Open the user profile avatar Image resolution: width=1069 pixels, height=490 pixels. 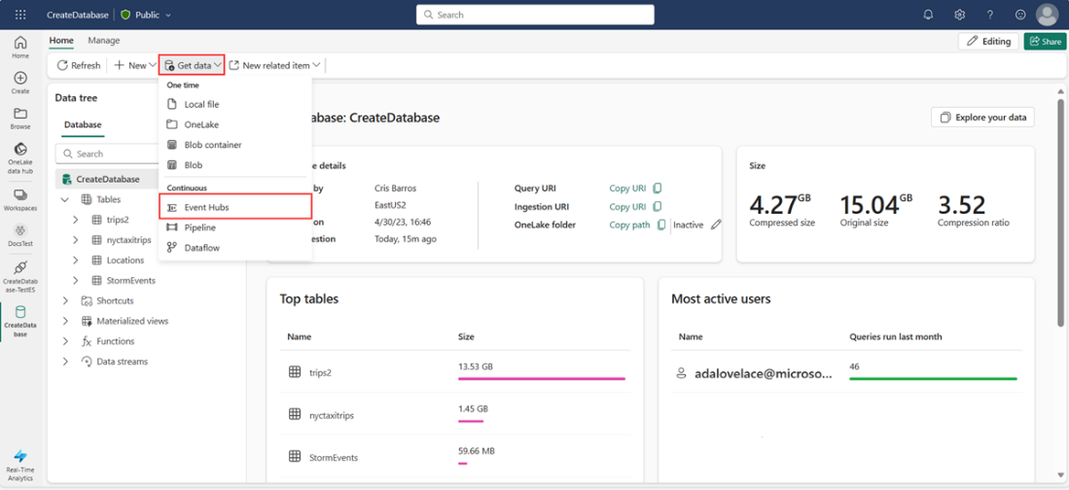[x=1048, y=15]
